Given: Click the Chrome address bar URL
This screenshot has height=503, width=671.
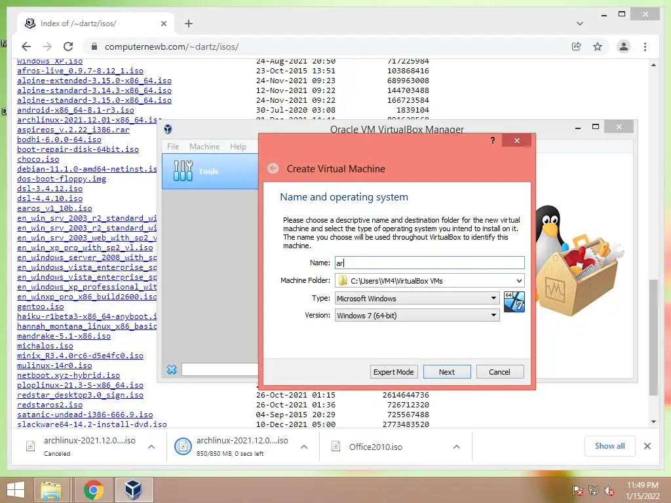Looking at the screenshot, I should (172, 47).
